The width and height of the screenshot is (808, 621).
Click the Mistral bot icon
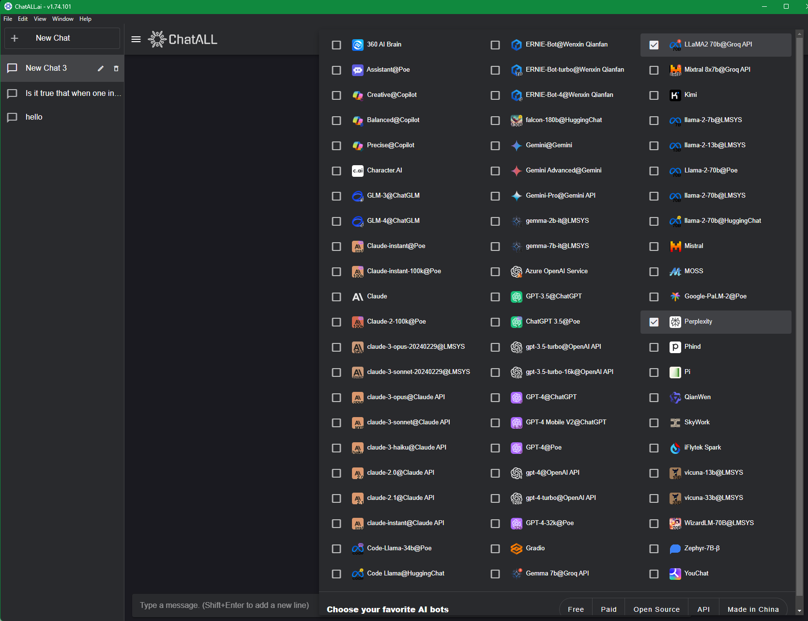[x=675, y=247]
